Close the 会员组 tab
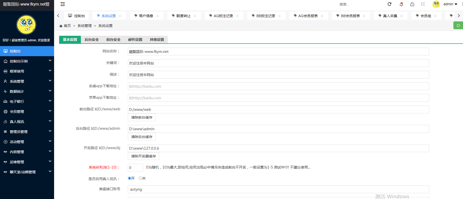This screenshot has height=199, width=463. [x=435, y=16]
